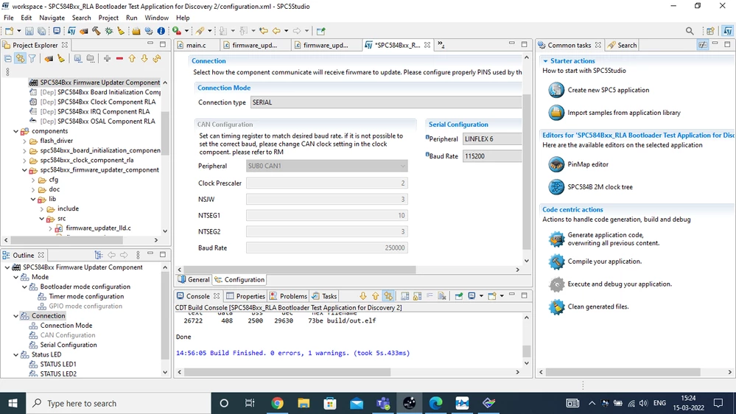Viewport: 736px width, 414px height.
Task: Click the Run/Debug launch icon in toolbar
Action: point(177,31)
